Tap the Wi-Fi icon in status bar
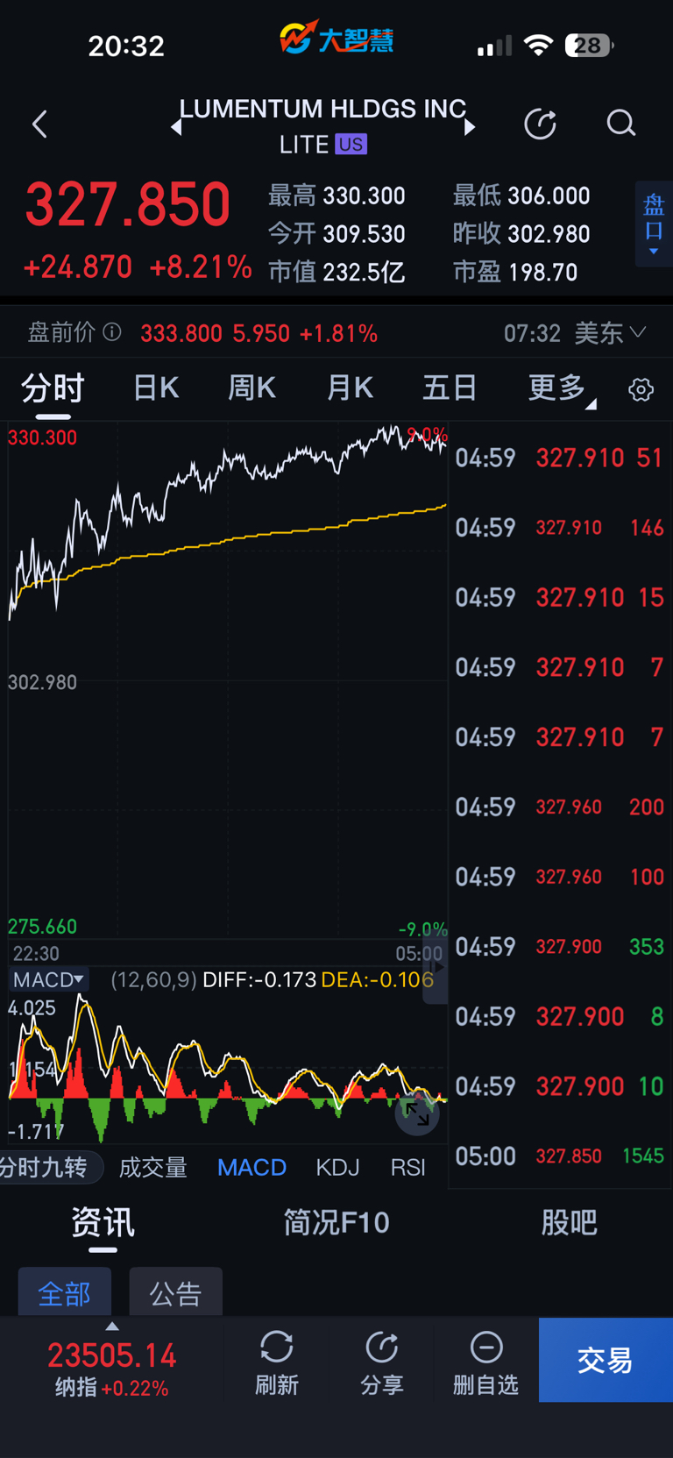 tap(538, 45)
